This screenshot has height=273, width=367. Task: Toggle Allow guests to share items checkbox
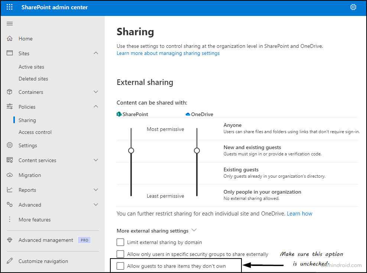tap(120, 266)
